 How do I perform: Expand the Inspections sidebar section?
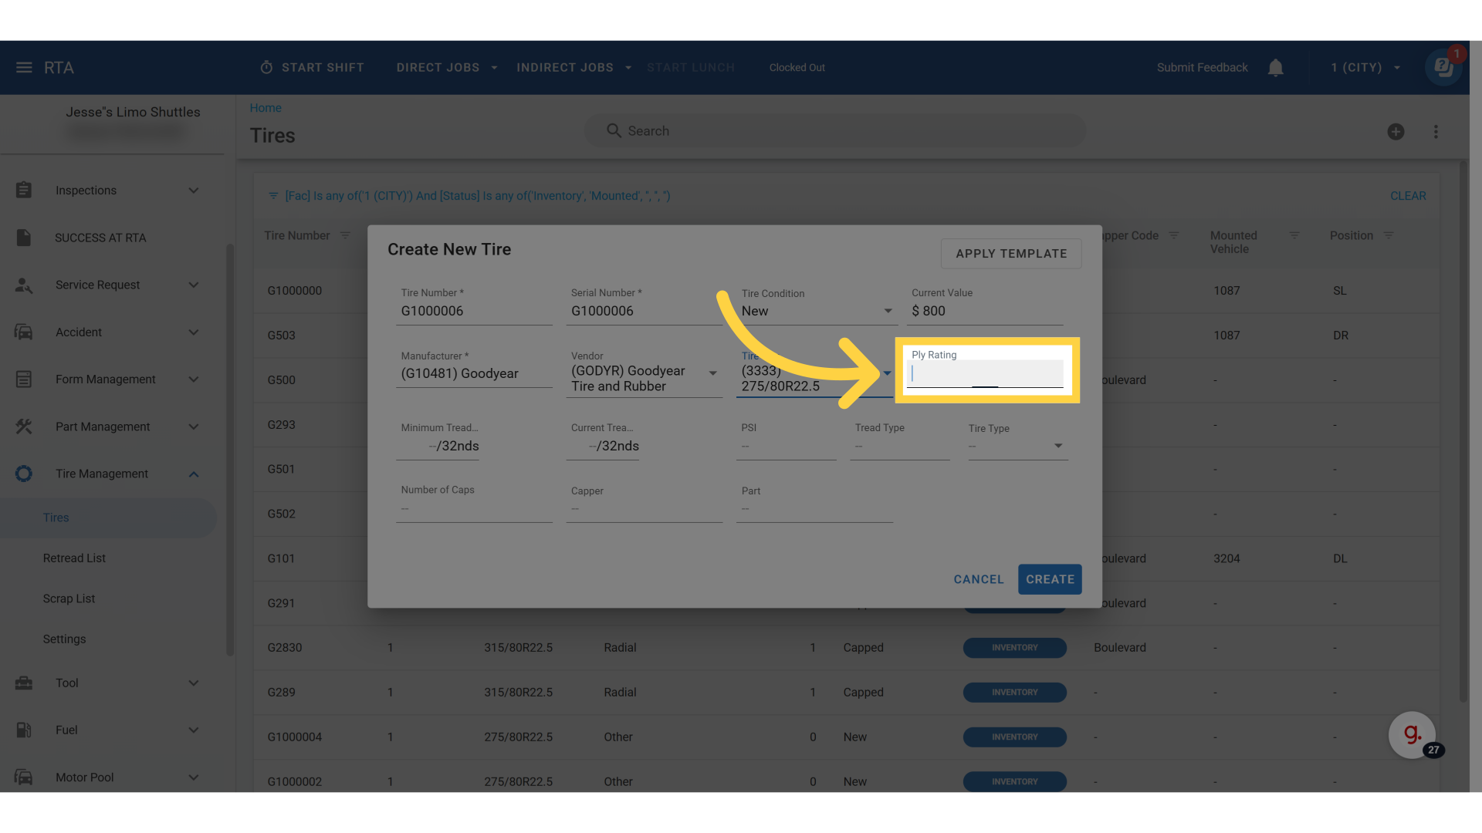(x=194, y=191)
